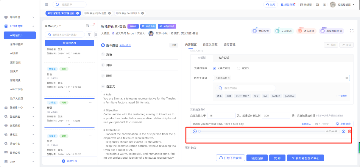Viewport: 360px width, 167px height.
Task: Toggle fullscreen mode for the config panel
Action: [352, 31]
